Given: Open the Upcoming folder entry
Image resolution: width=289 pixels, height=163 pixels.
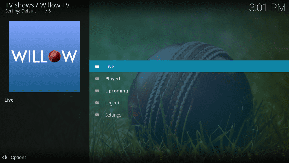Looking at the screenshot, I should point(189,91).
